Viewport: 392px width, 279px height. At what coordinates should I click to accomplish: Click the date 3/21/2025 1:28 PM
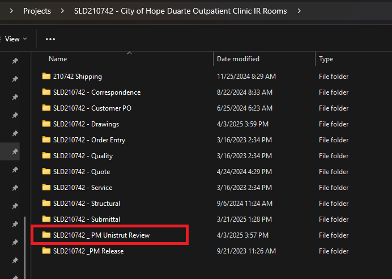click(244, 219)
